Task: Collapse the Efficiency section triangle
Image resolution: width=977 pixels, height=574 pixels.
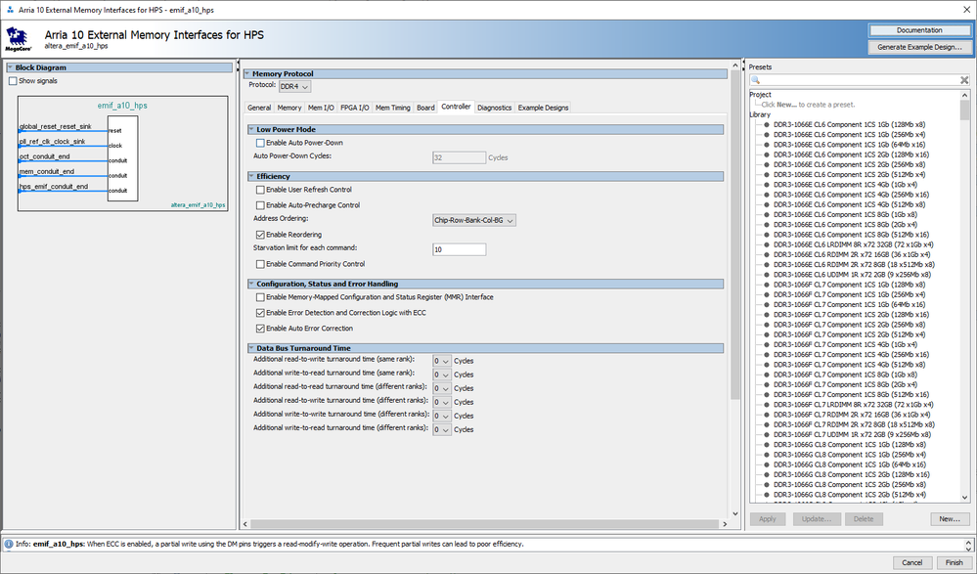Action: (x=249, y=176)
